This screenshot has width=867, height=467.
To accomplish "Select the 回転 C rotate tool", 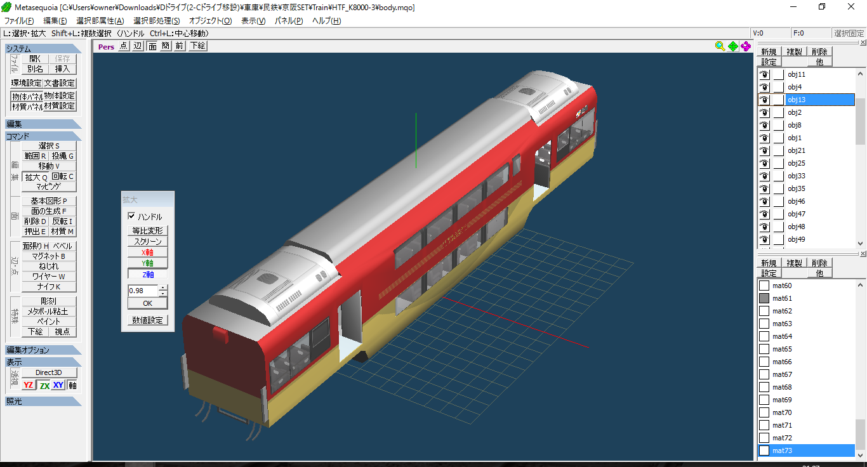I will [x=63, y=177].
